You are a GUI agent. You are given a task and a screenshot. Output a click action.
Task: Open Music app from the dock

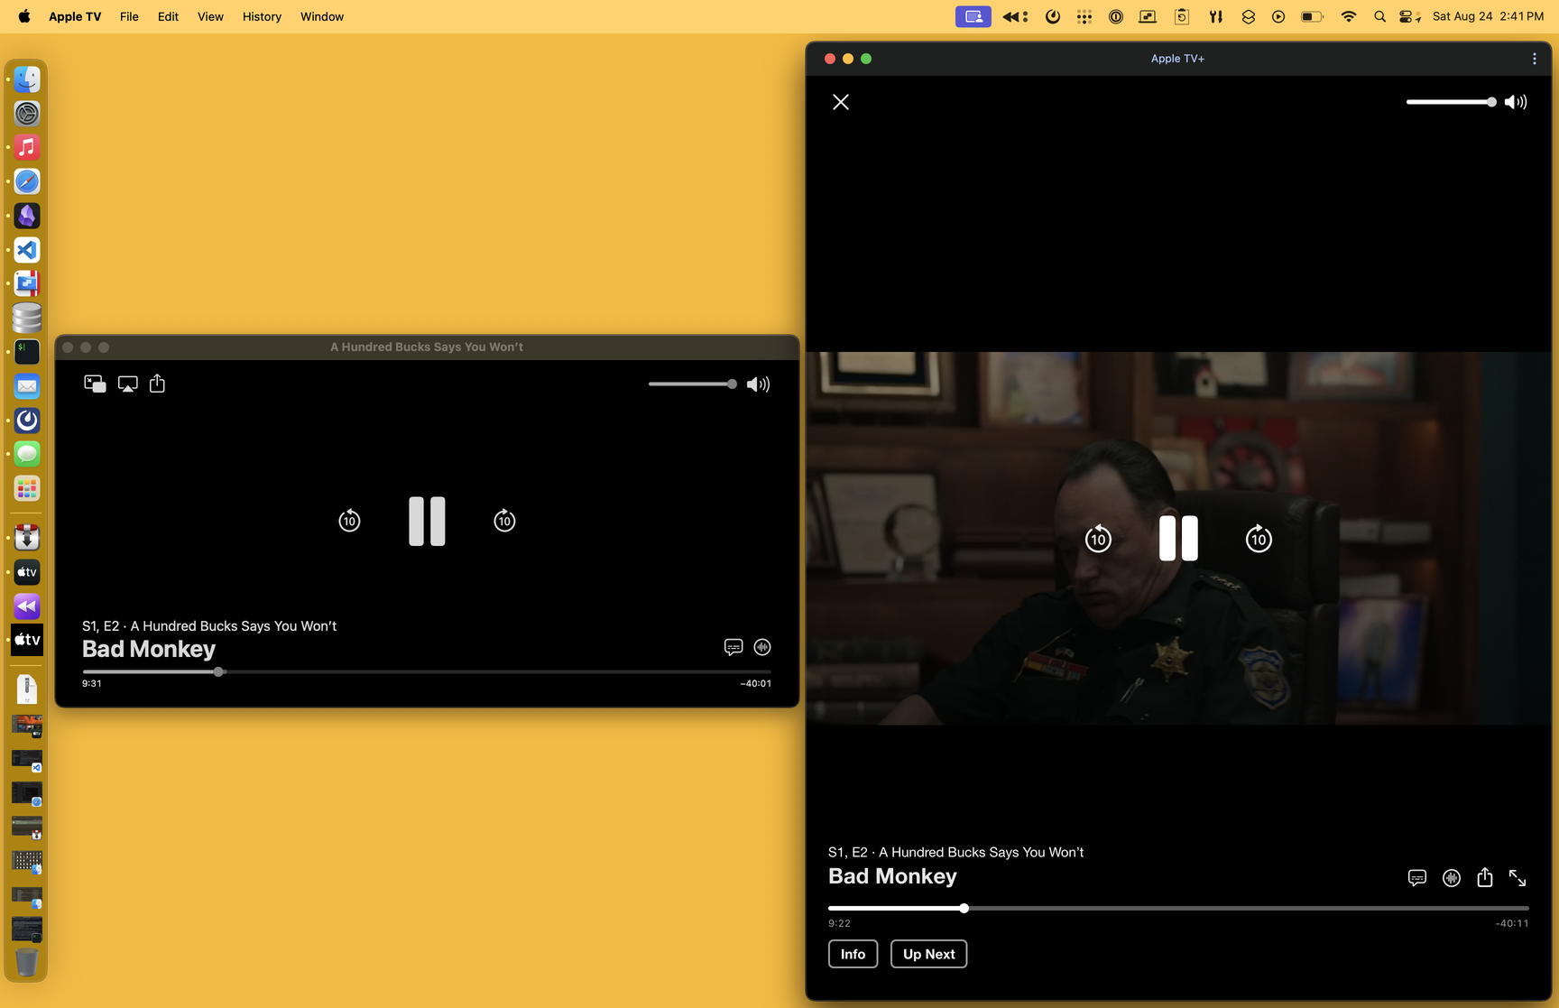coord(27,147)
